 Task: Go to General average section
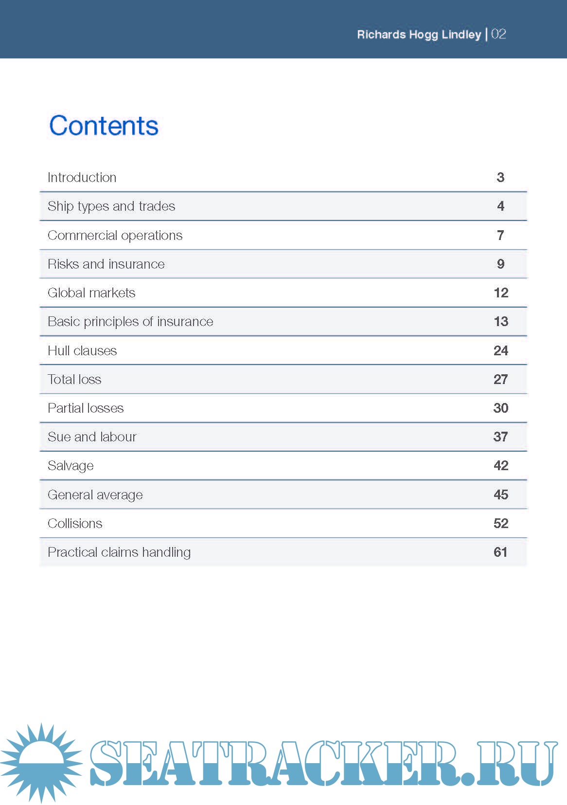95,495
